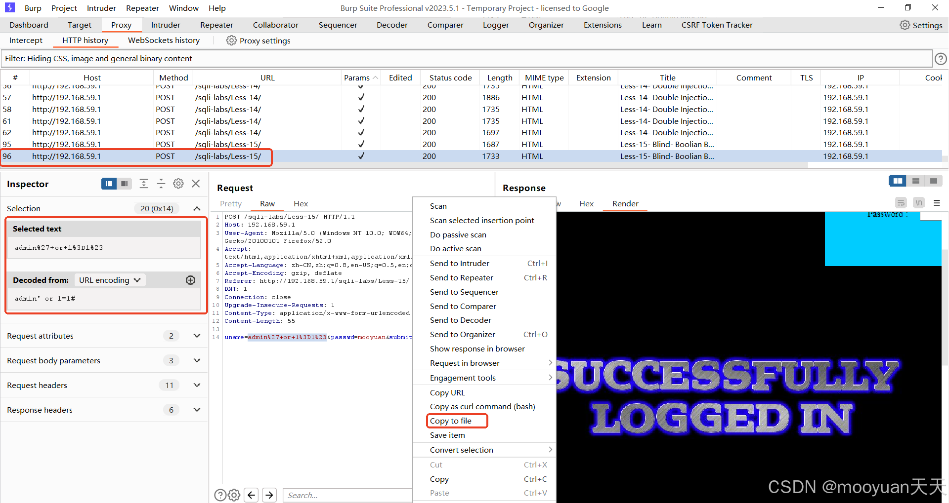Choose 'Do active scan' menu entry
949x503 pixels.
tap(484, 249)
